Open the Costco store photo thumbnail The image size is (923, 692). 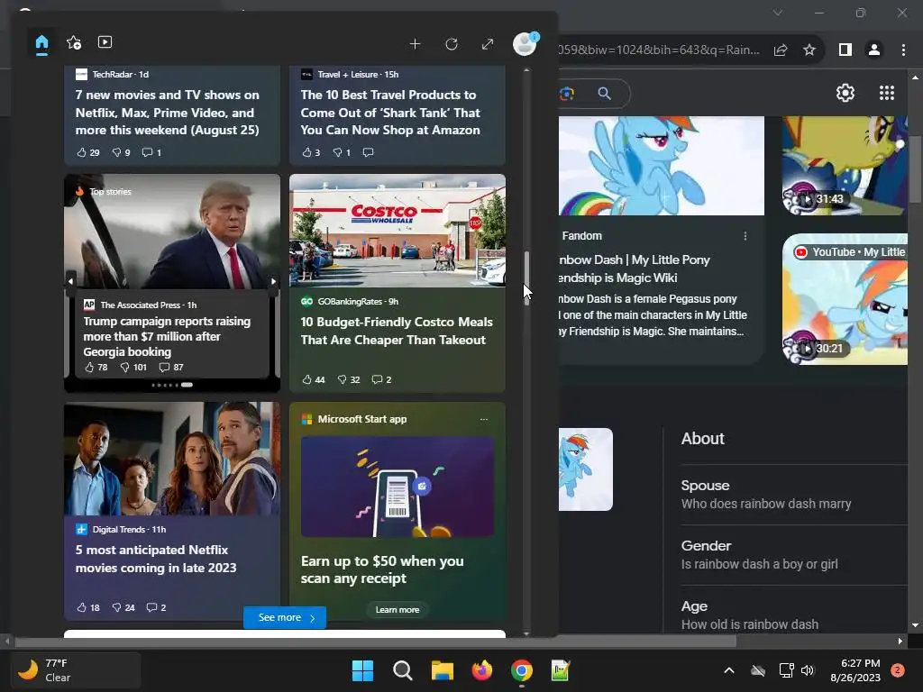[398, 231]
